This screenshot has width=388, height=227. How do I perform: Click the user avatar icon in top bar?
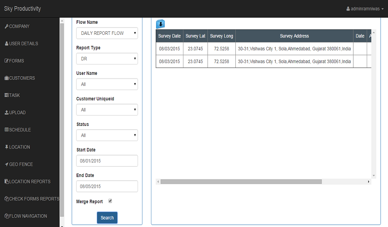coord(348,9)
